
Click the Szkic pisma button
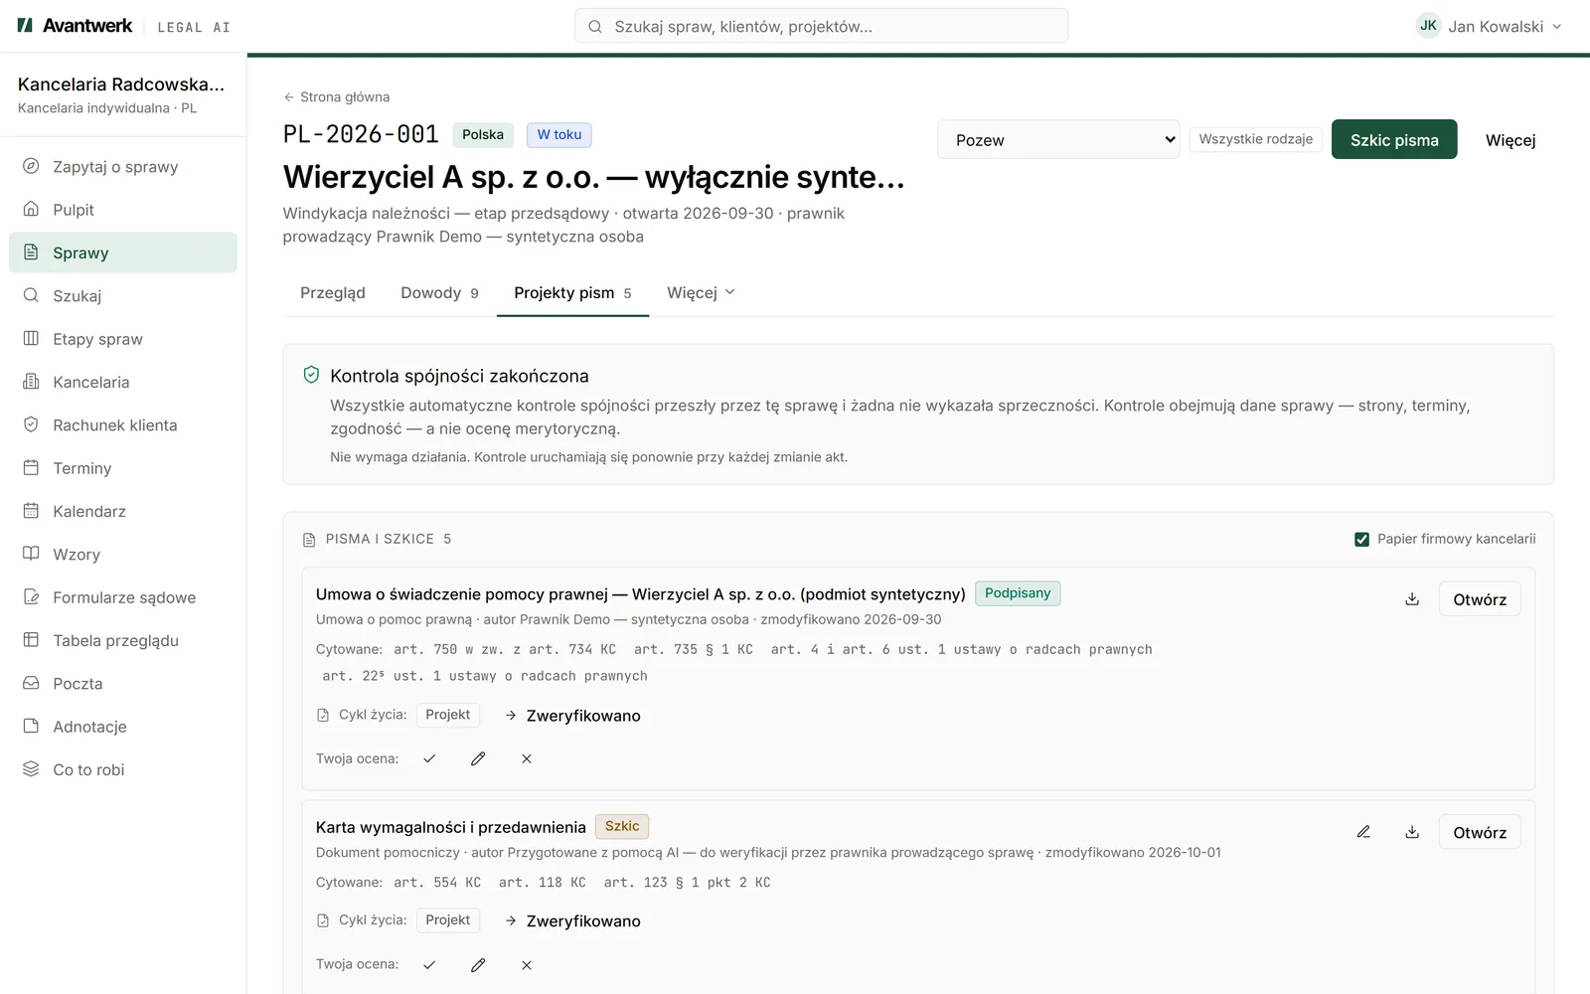[x=1394, y=139]
